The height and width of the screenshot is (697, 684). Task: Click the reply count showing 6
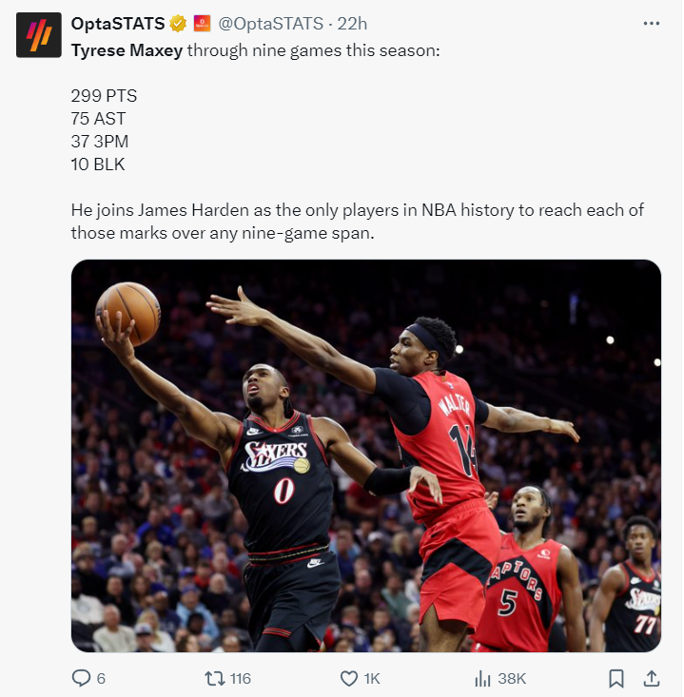point(101,678)
